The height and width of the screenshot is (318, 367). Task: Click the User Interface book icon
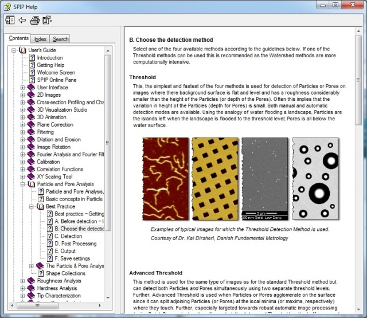coord(31,87)
